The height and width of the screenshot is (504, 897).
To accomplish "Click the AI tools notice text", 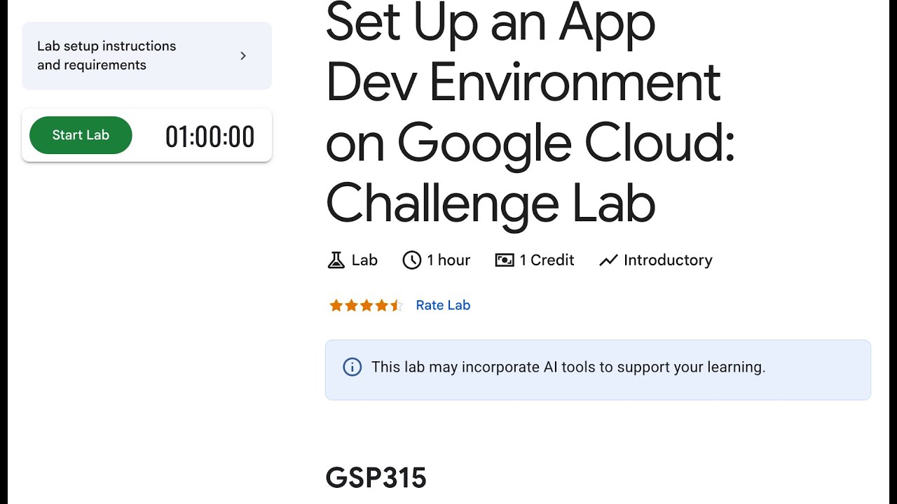I will click(x=568, y=367).
